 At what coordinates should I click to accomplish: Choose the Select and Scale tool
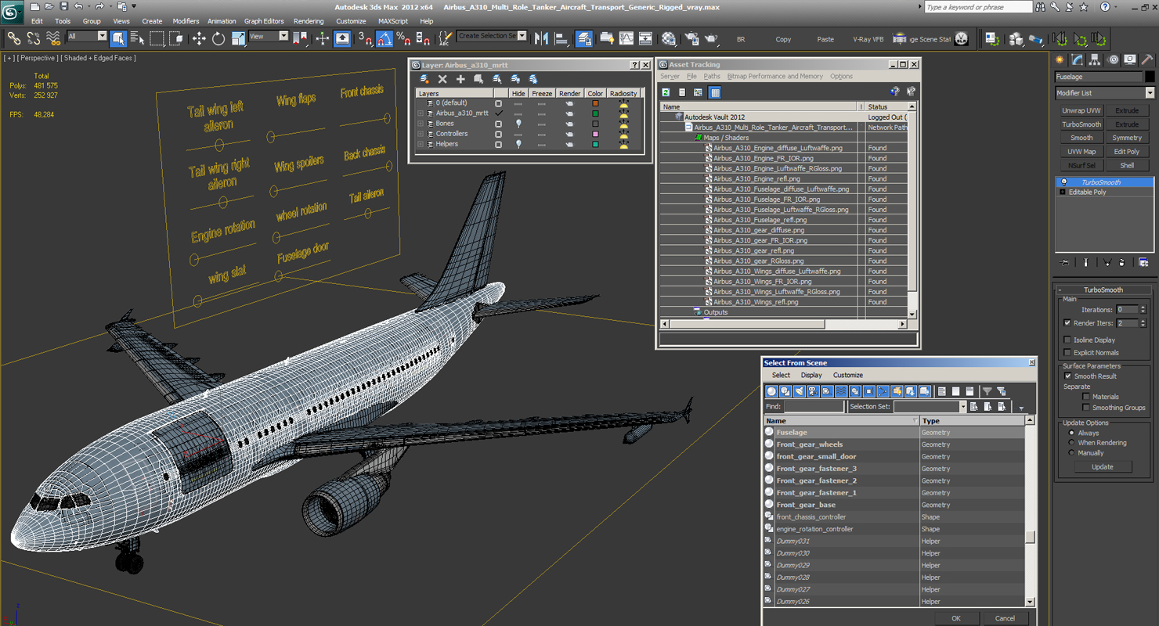click(x=238, y=38)
